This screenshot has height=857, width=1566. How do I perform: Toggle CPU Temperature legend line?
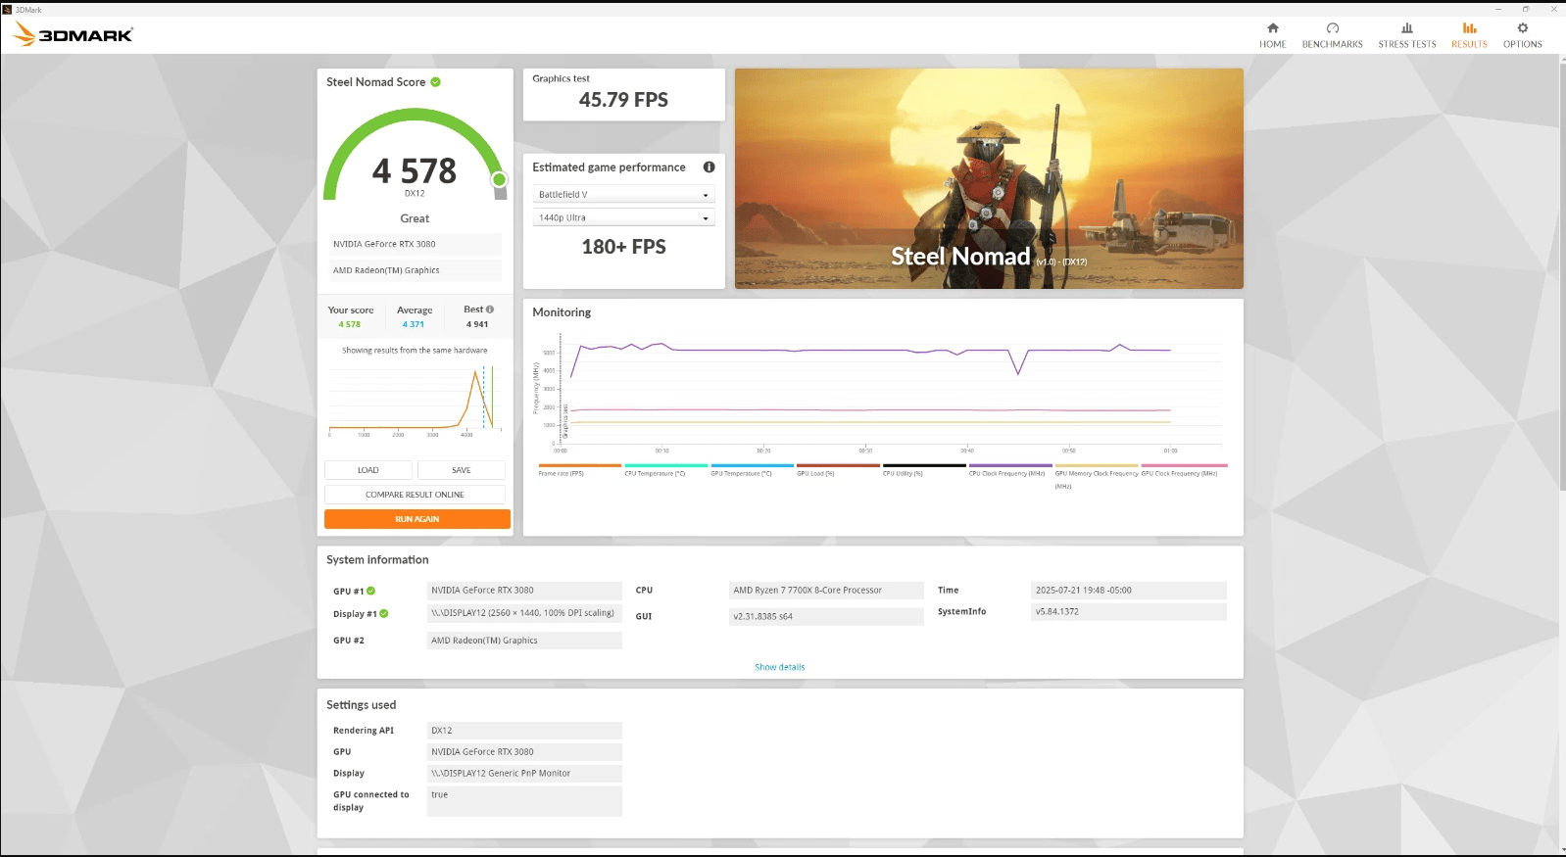[665, 469]
